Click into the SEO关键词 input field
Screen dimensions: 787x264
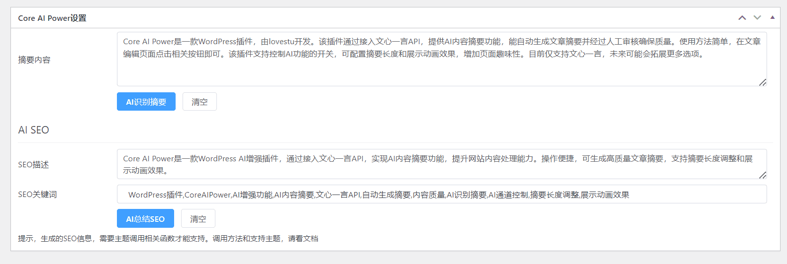(442, 195)
